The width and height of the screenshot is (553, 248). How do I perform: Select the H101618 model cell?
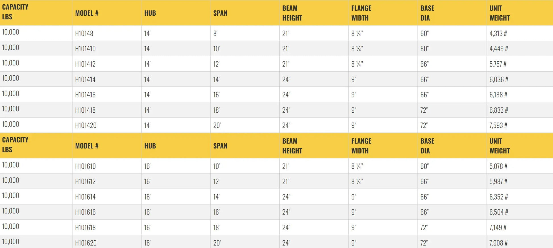coord(85,228)
